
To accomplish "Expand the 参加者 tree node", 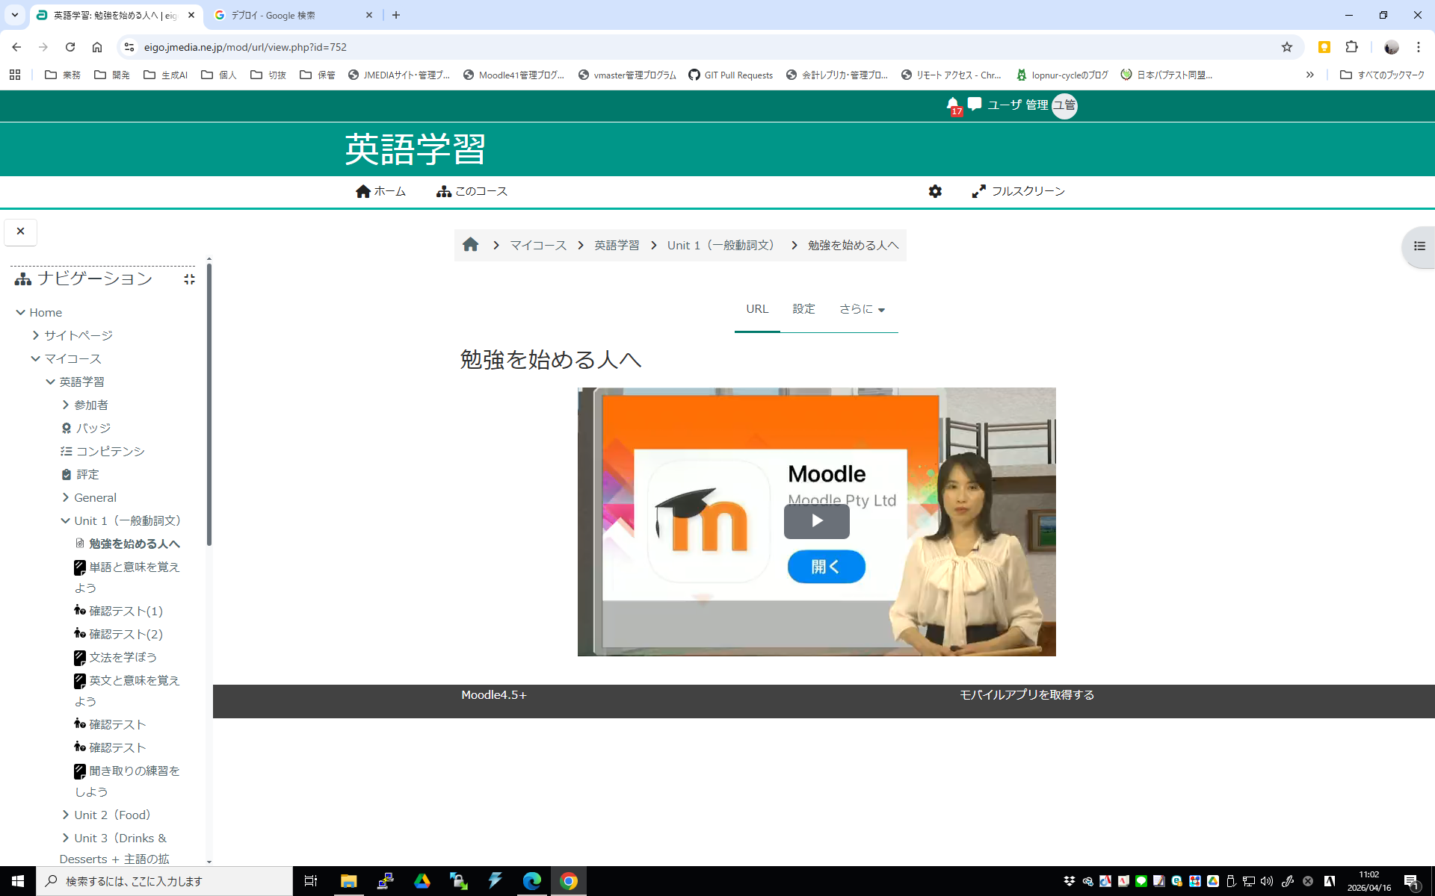I will pyautogui.click(x=66, y=405).
